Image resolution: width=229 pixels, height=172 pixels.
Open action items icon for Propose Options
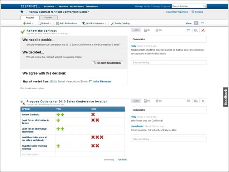pyautogui.click(x=147, y=101)
